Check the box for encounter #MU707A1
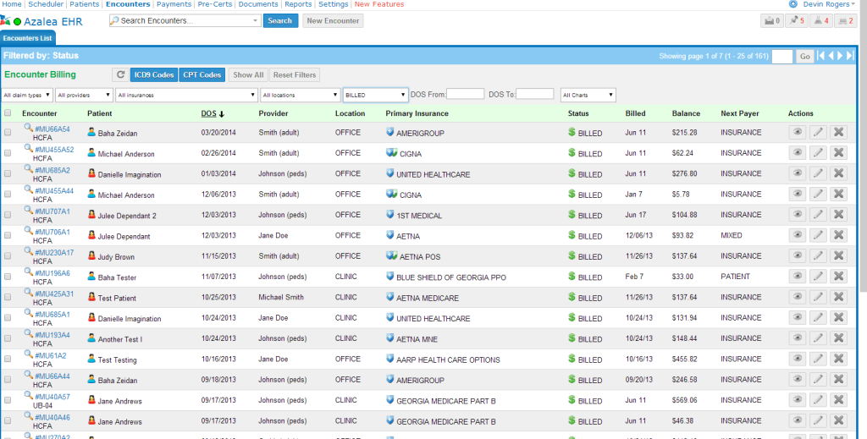Screen dimensions: 867x439 point(7,215)
